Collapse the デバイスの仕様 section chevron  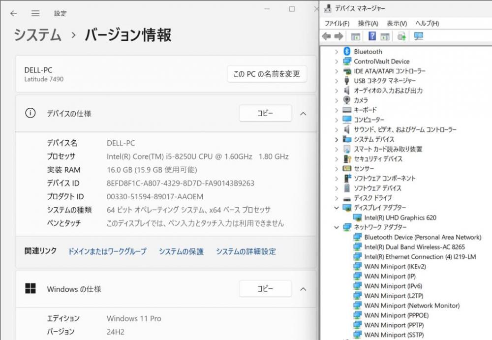click(x=303, y=113)
